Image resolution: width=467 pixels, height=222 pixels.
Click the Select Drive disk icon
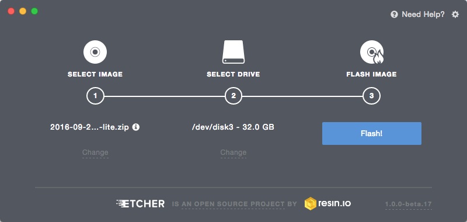pos(233,52)
